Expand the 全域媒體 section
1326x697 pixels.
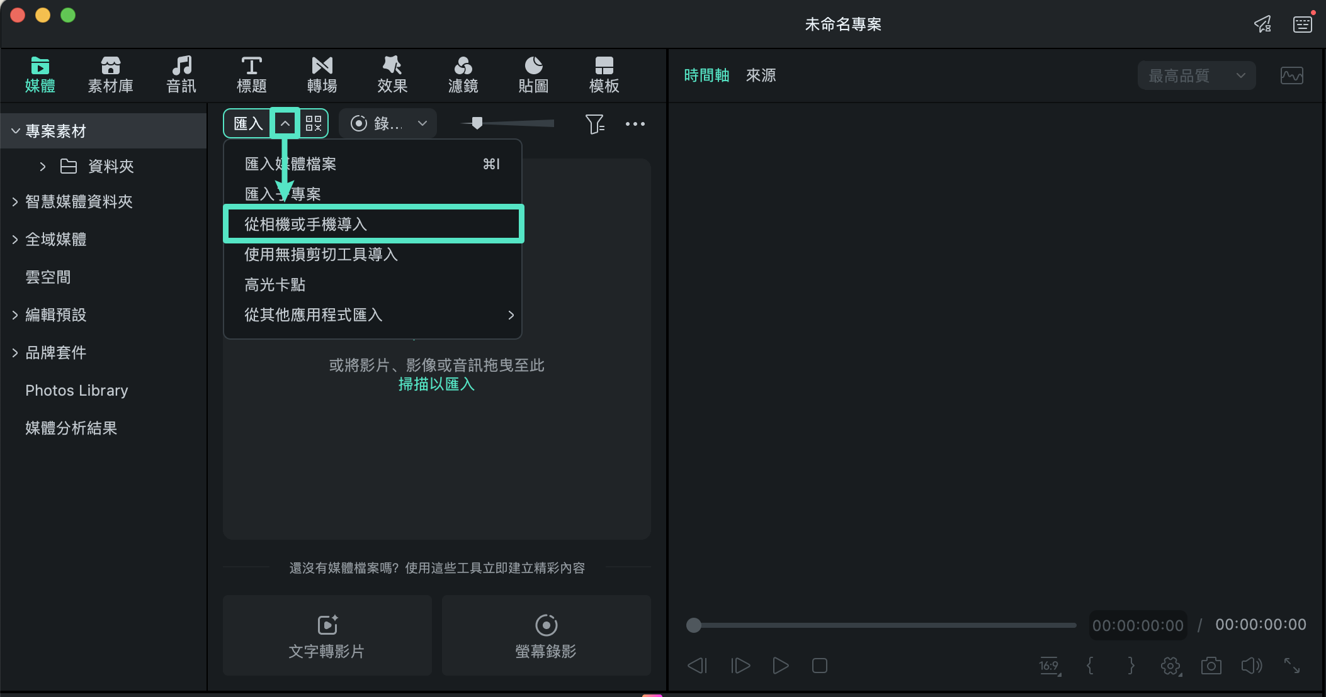15,239
